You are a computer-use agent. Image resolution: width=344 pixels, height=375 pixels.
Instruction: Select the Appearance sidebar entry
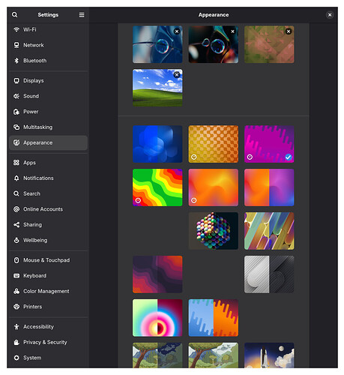48,142
